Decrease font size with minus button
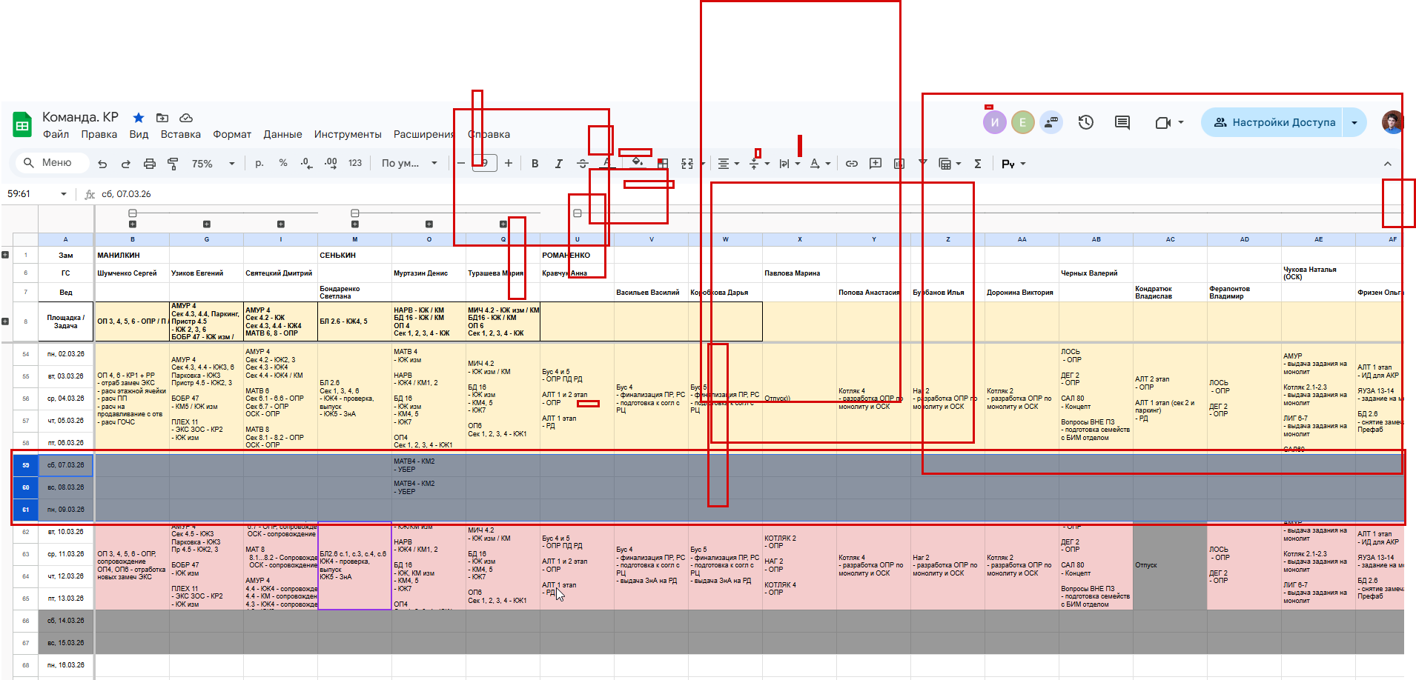1416x680 pixels. coord(461,163)
